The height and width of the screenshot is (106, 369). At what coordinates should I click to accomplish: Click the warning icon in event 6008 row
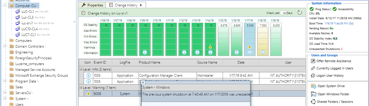[89, 94]
